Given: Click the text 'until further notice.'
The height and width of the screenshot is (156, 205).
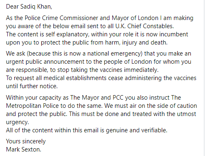Looking at the screenshot, I should coord(32,86).
